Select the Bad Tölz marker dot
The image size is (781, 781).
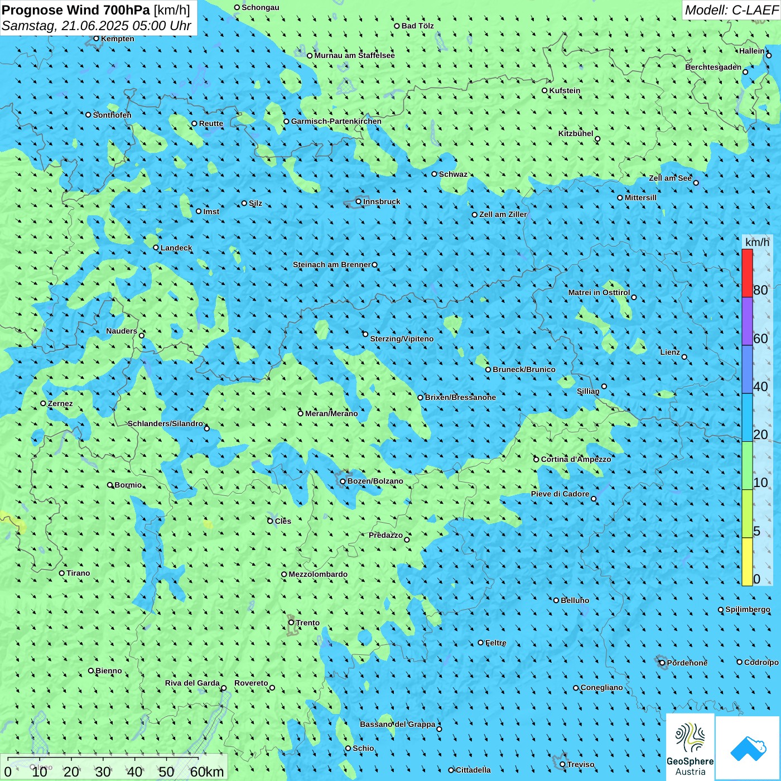pos(397,26)
